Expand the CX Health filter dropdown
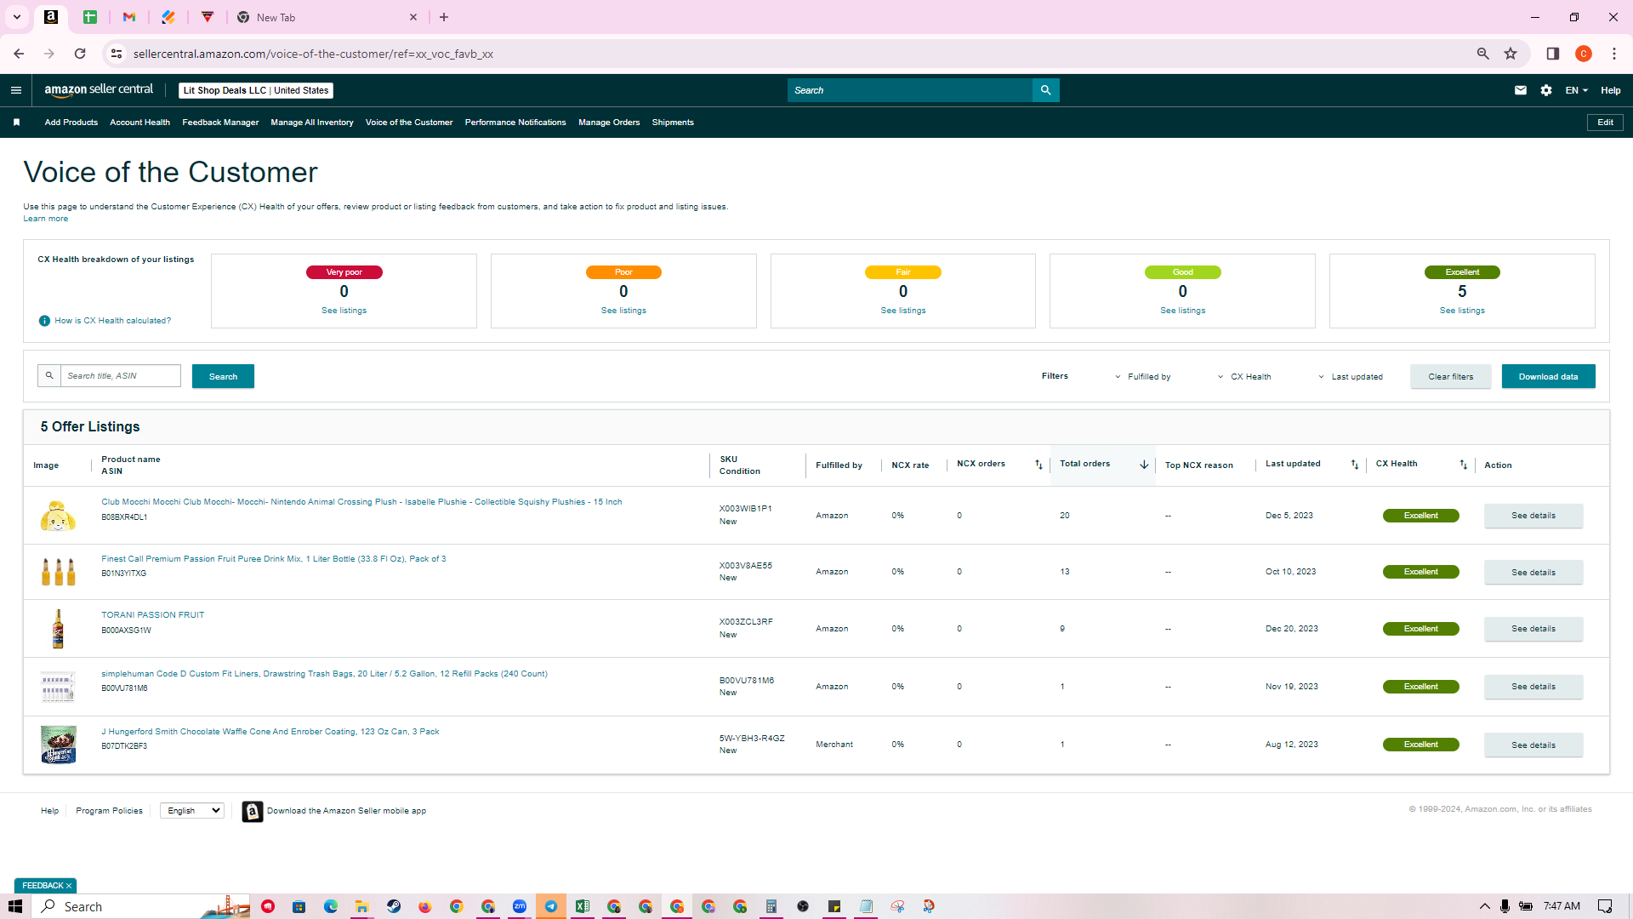The image size is (1633, 919). (x=1244, y=377)
